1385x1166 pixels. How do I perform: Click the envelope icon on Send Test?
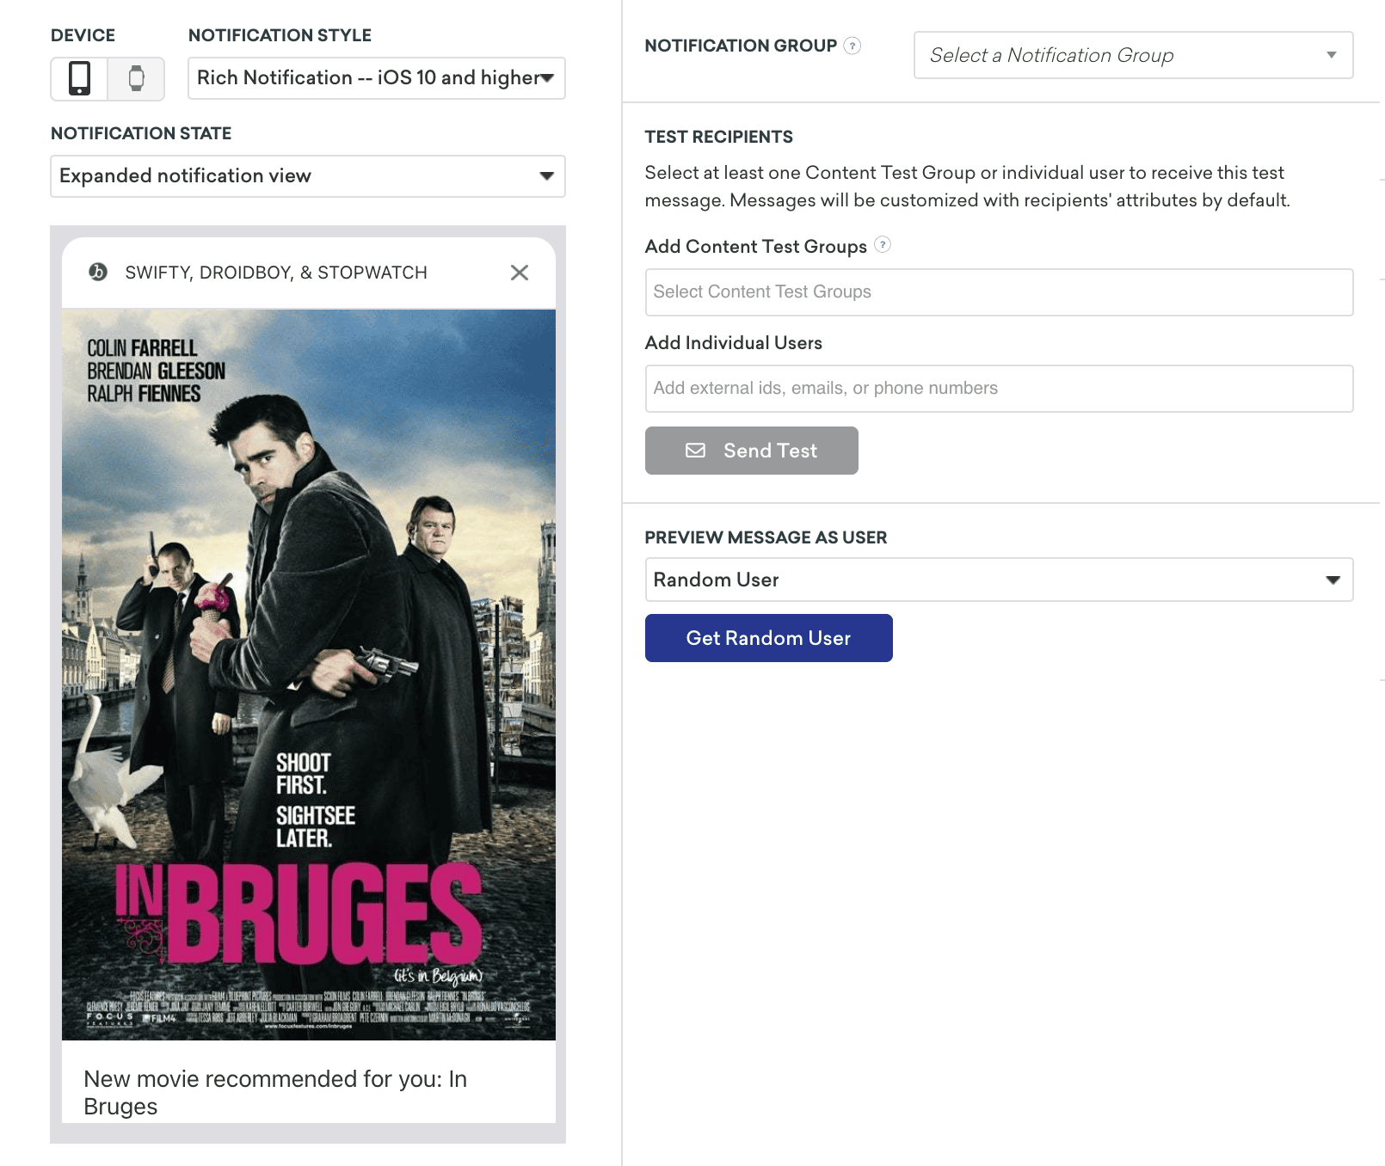pos(695,451)
